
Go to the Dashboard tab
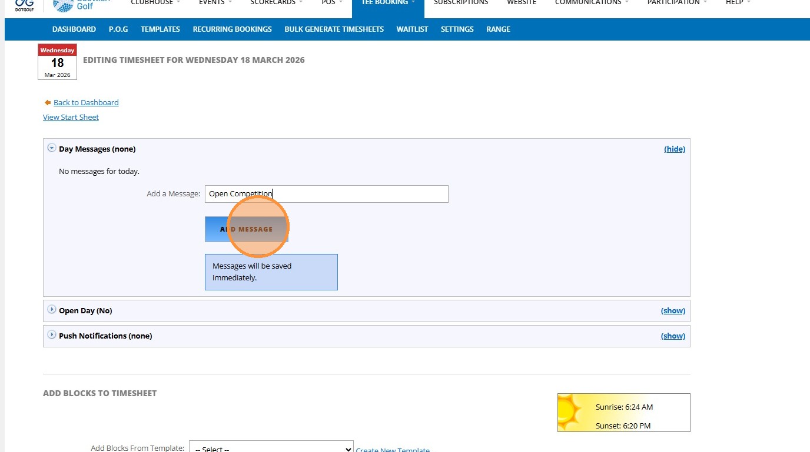point(74,29)
